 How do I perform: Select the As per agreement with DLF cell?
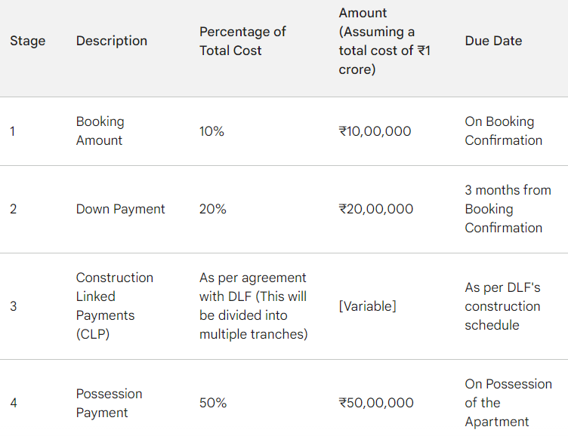[x=253, y=306]
